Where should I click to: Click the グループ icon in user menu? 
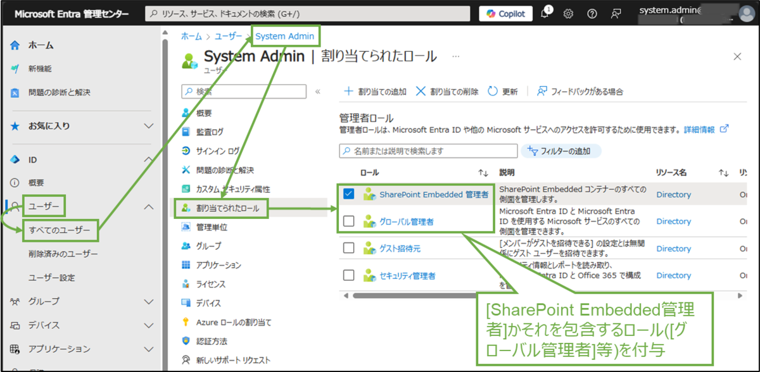pos(186,246)
